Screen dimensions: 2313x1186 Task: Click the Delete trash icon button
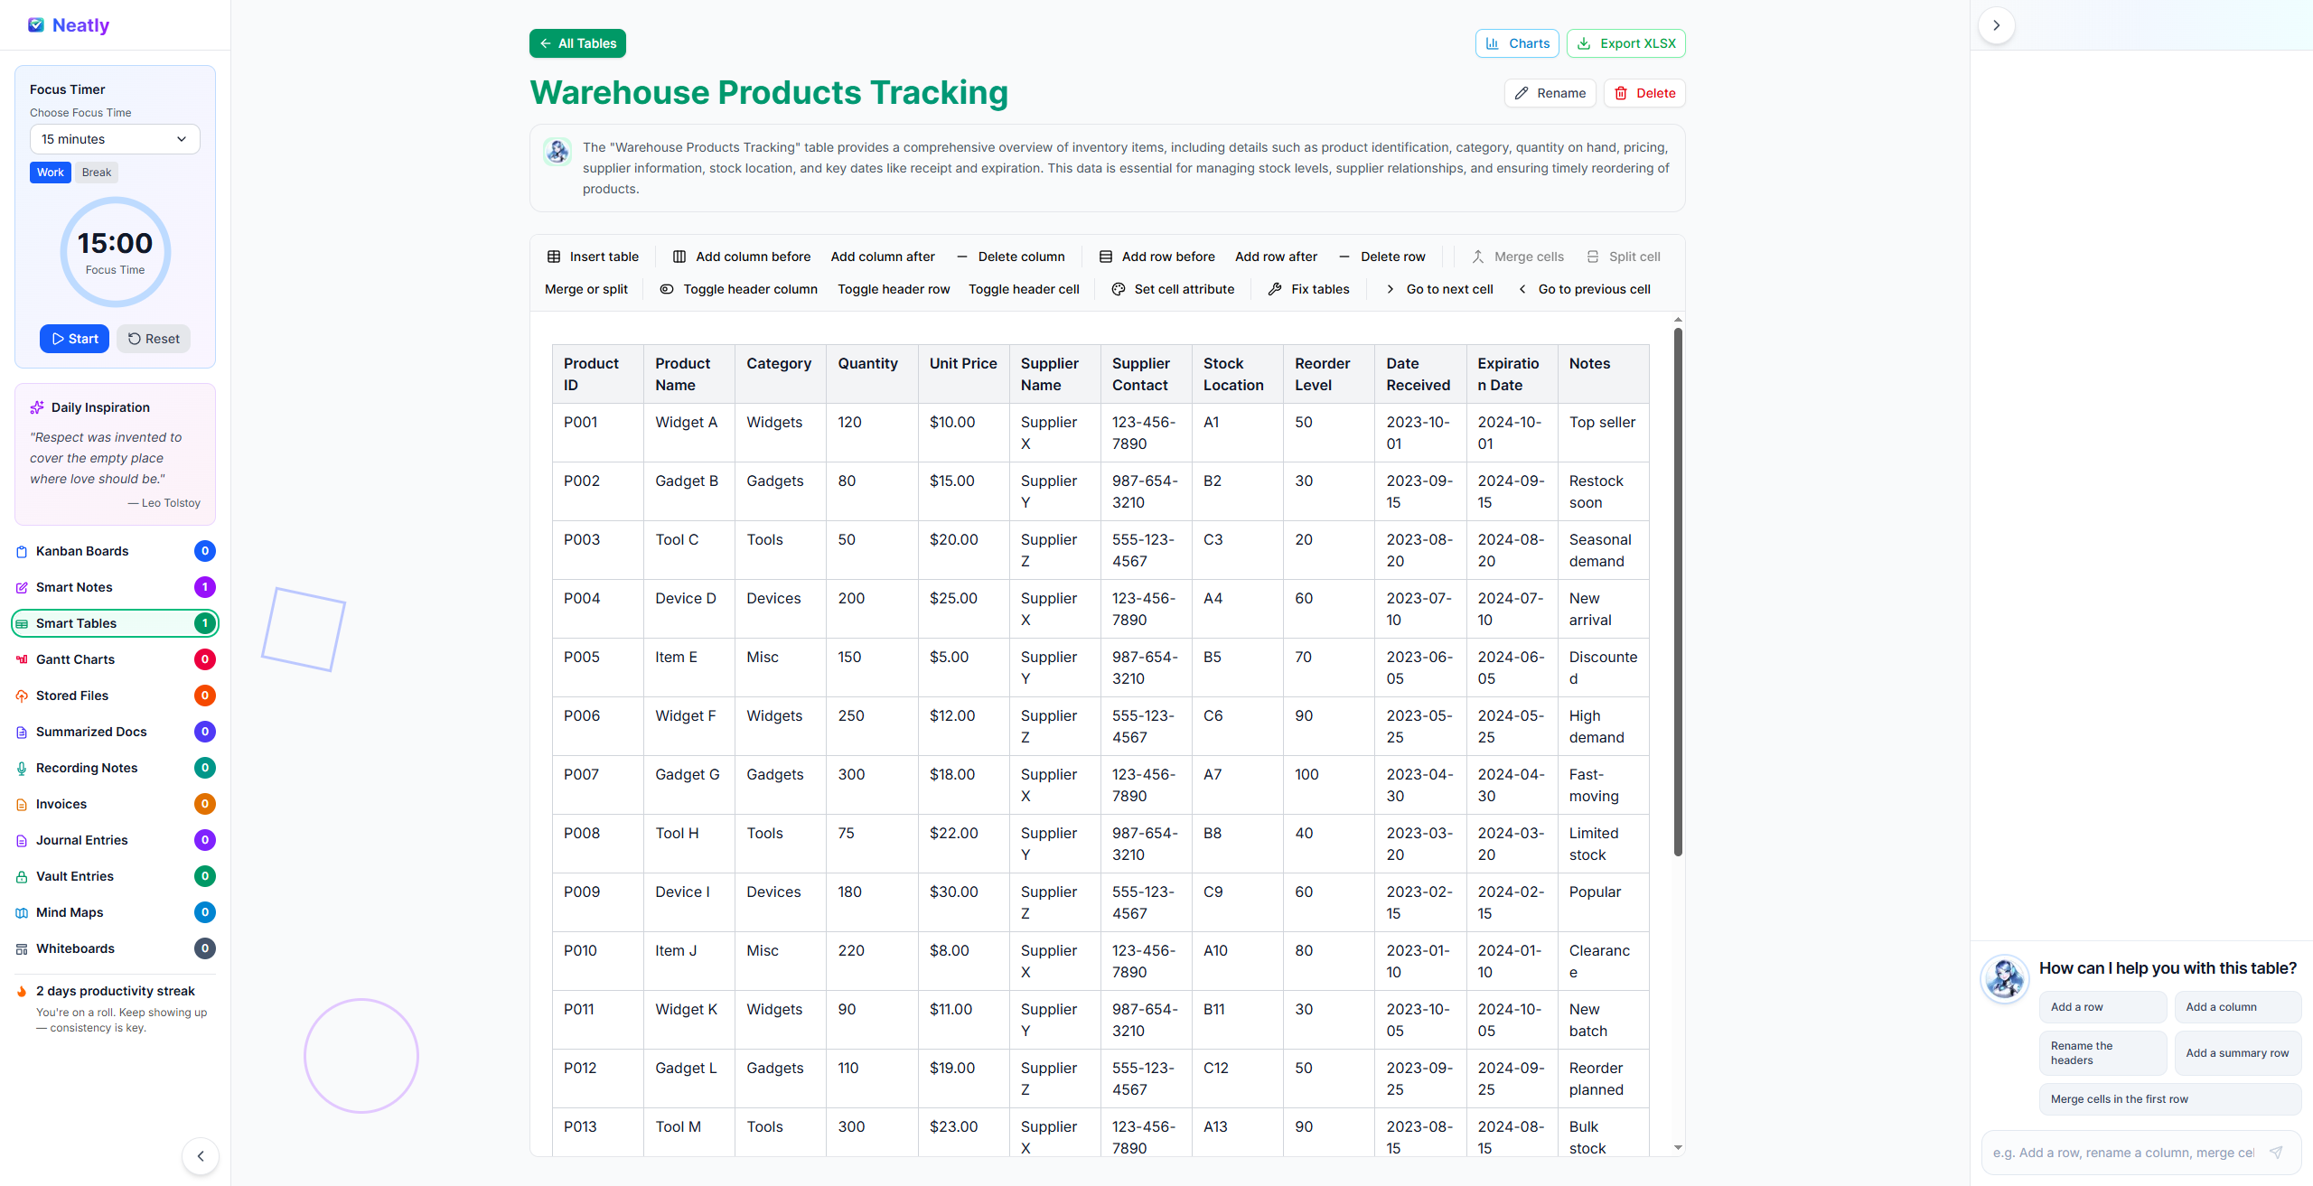(x=1644, y=93)
